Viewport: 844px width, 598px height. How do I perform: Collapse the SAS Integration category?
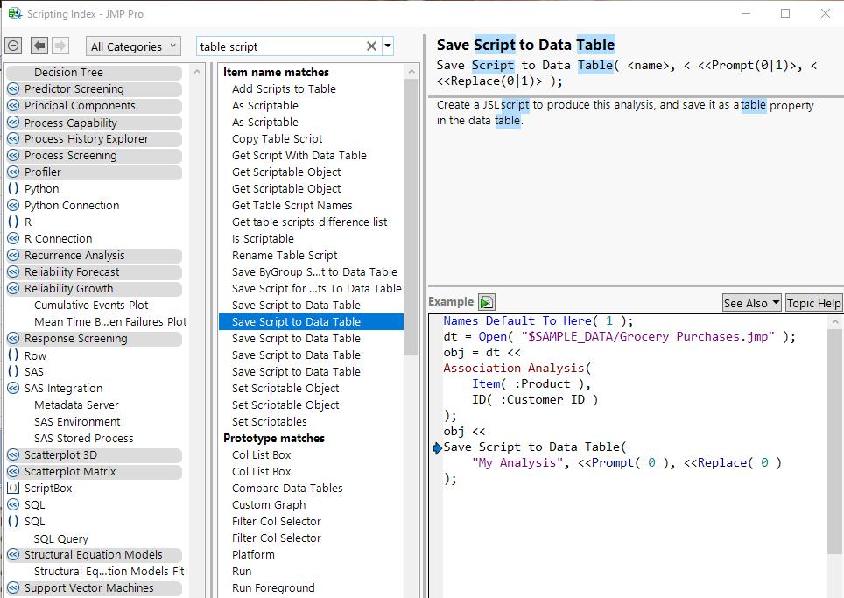click(x=13, y=388)
